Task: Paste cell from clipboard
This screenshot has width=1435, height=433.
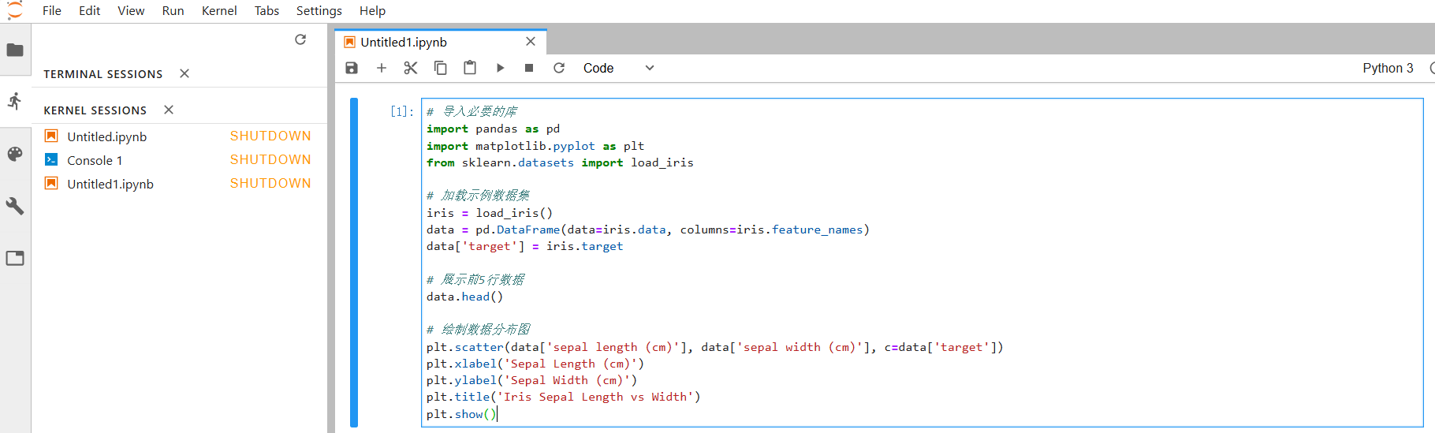Action: click(x=470, y=68)
